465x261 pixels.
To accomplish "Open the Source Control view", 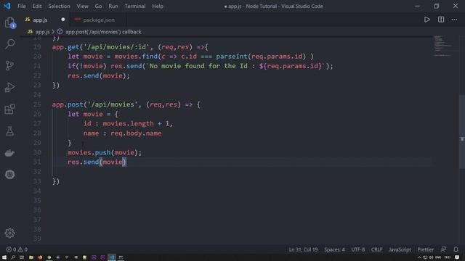I will click(9, 65).
